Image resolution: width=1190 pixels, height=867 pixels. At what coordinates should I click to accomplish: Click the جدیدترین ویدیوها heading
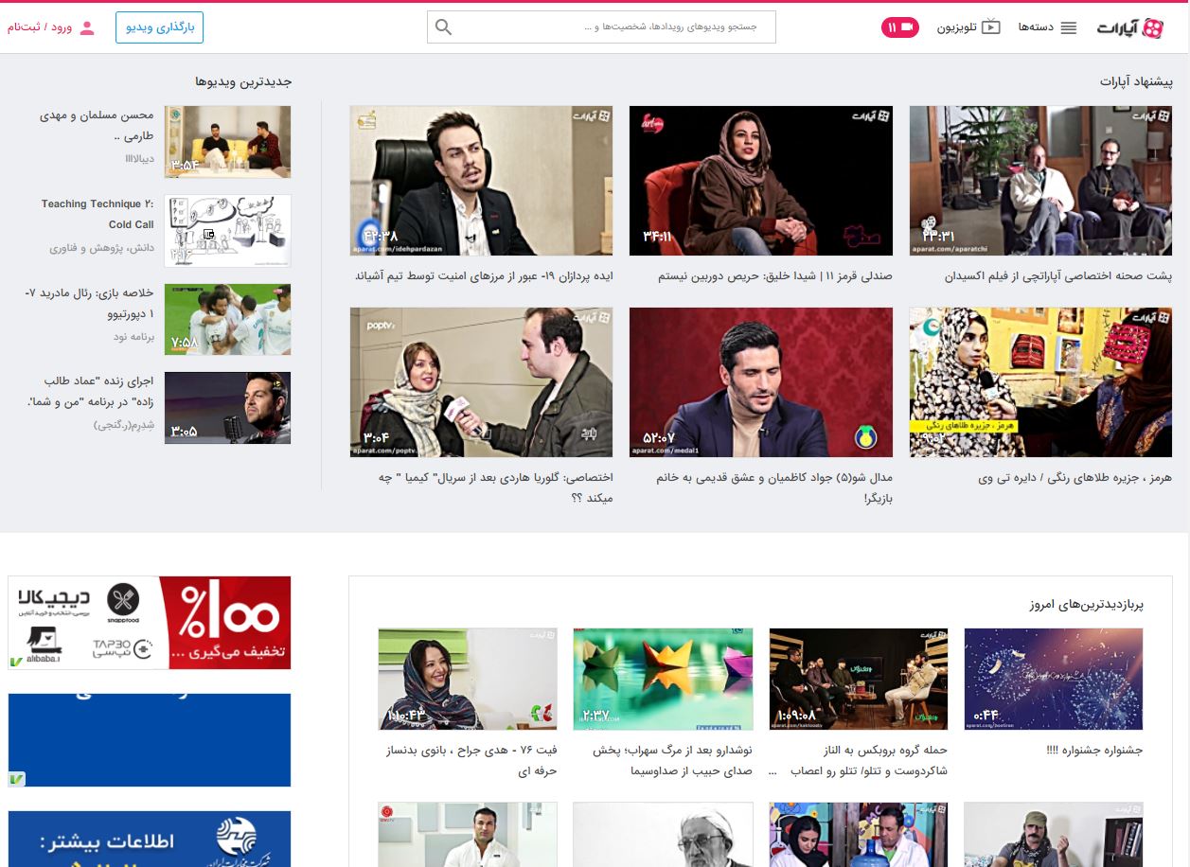tap(244, 81)
